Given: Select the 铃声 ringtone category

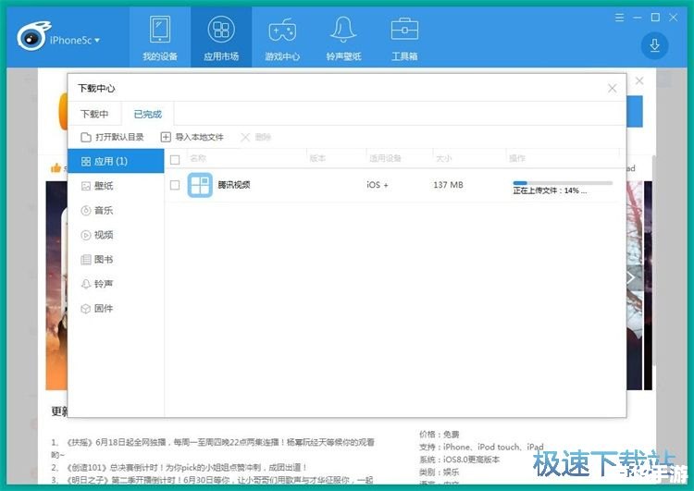Looking at the screenshot, I should (116, 284).
